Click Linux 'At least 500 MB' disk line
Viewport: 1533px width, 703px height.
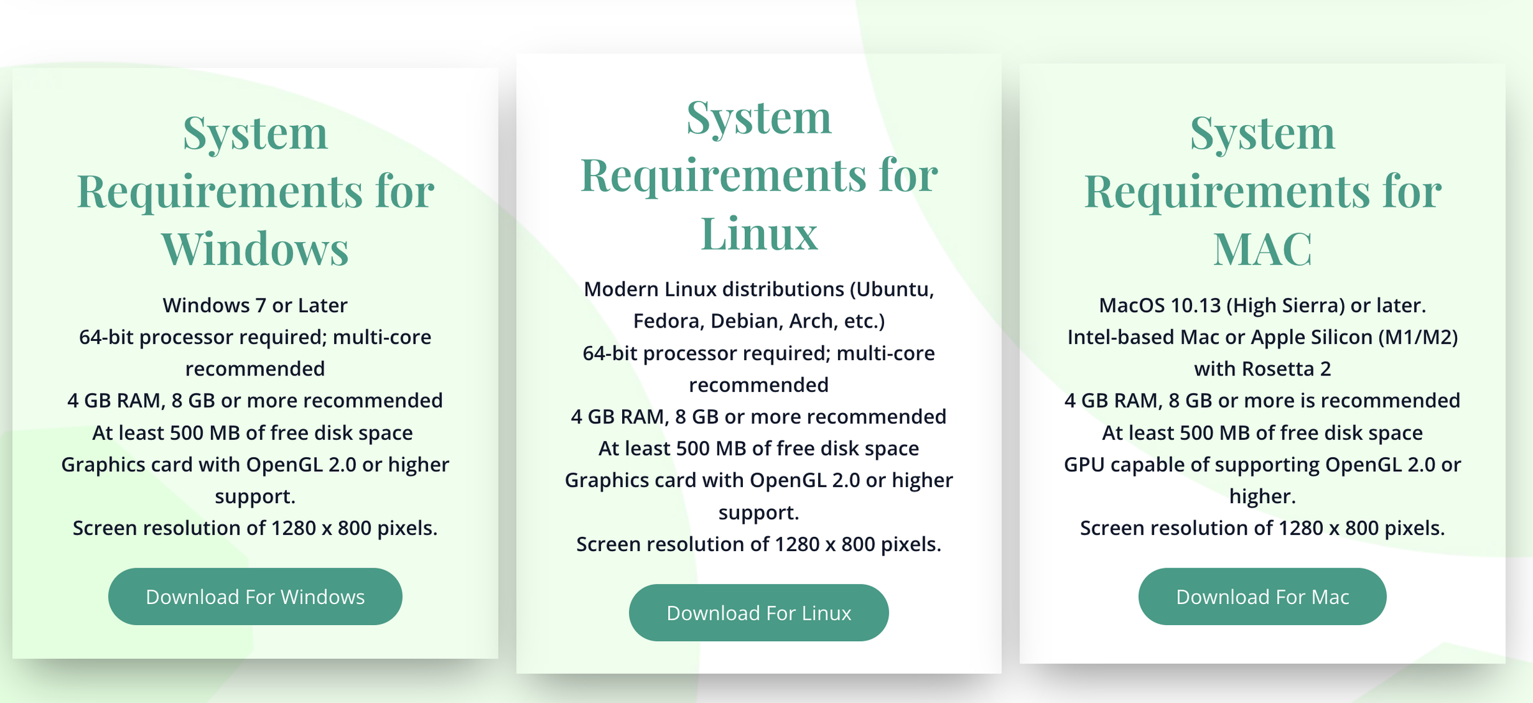tap(758, 448)
